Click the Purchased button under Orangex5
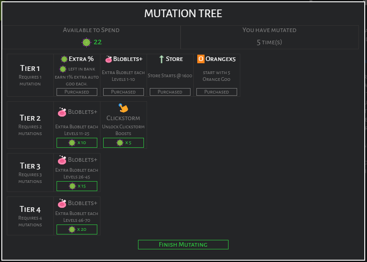This screenshot has height=262, width=367. 217,92
